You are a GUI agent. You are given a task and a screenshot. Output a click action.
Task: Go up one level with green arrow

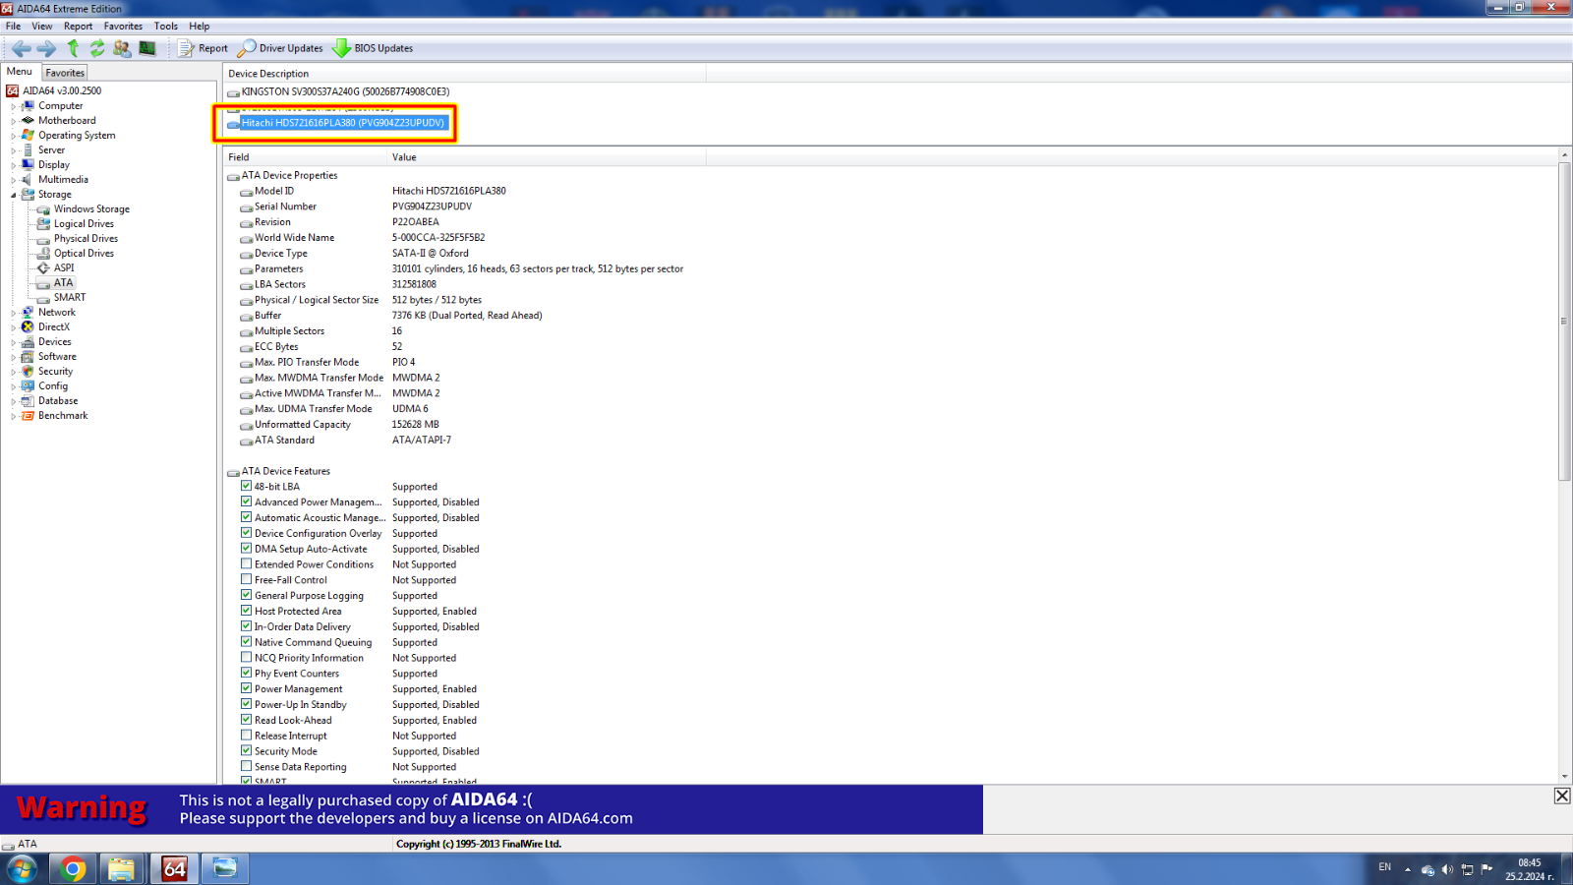pos(73,48)
